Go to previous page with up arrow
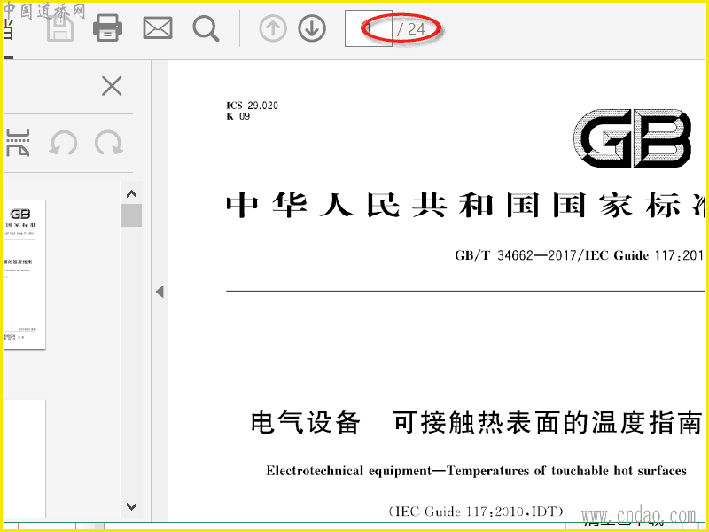The image size is (709, 532). (273, 28)
